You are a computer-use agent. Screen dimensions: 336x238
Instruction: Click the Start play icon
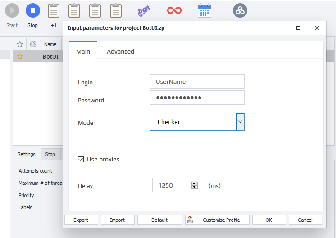click(12, 11)
